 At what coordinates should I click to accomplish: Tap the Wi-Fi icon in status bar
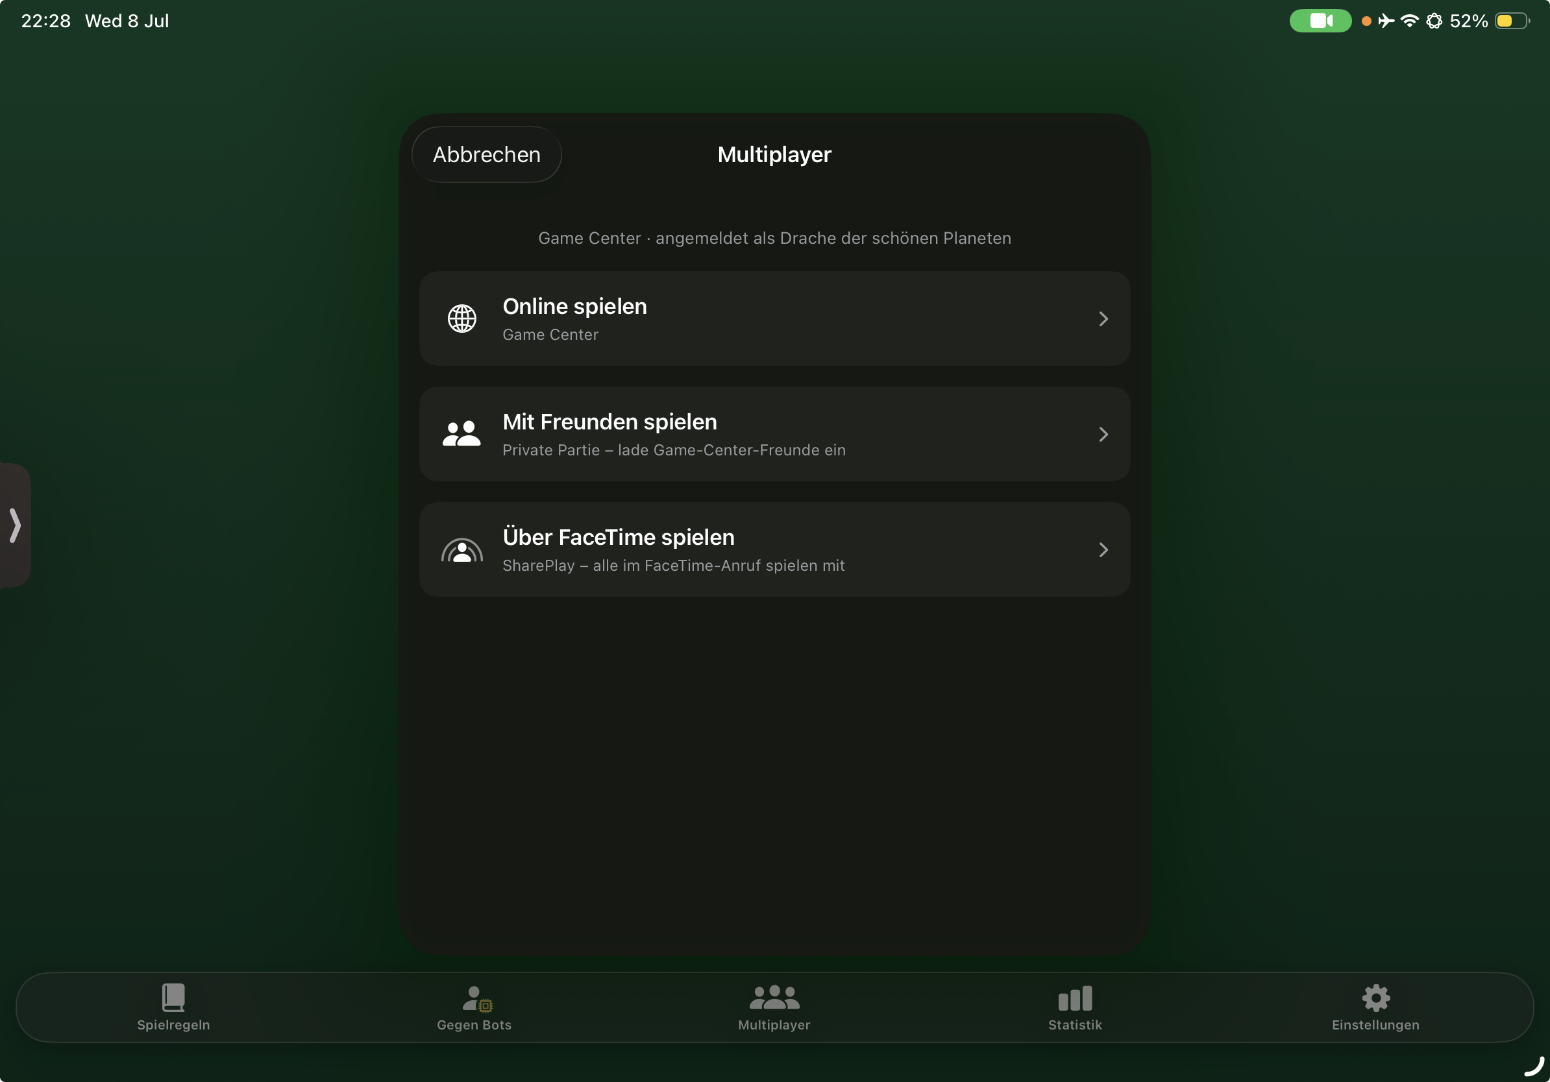coord(1410,21)
